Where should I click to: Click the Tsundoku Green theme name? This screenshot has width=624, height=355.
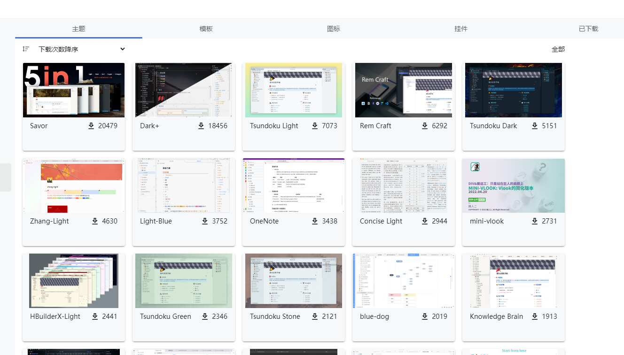pyautogui.click(x=165, y=316)
